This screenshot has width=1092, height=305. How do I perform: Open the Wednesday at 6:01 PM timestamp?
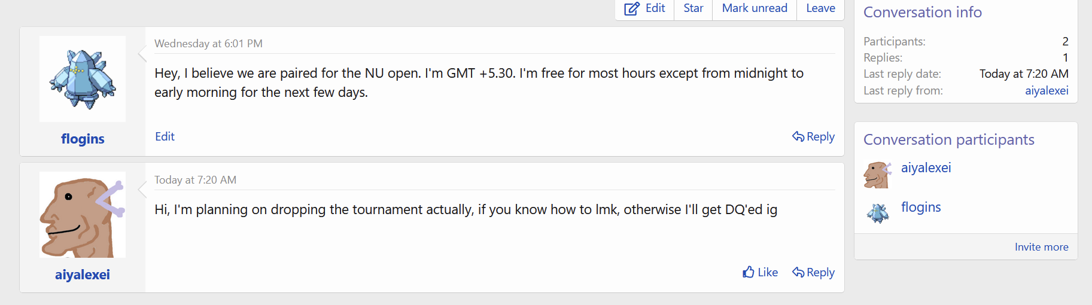pyautogui.click(x=208, y=44)
